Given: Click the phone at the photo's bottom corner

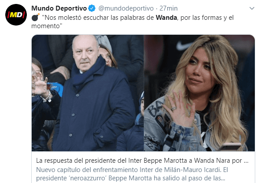Looking at the screenshot, I should pyautogui.click(x=230, y=146).
